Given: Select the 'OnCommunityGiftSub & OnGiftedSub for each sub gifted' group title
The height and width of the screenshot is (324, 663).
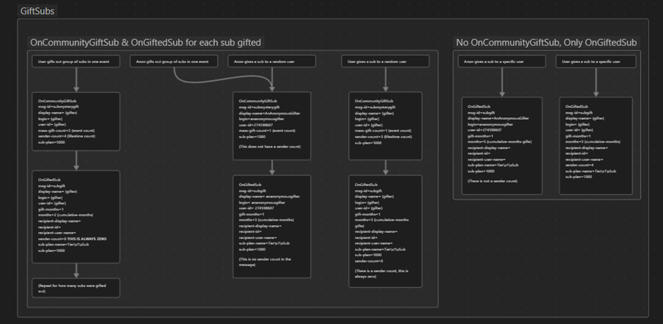Looking at the screenshot, I should pos(146,42).
